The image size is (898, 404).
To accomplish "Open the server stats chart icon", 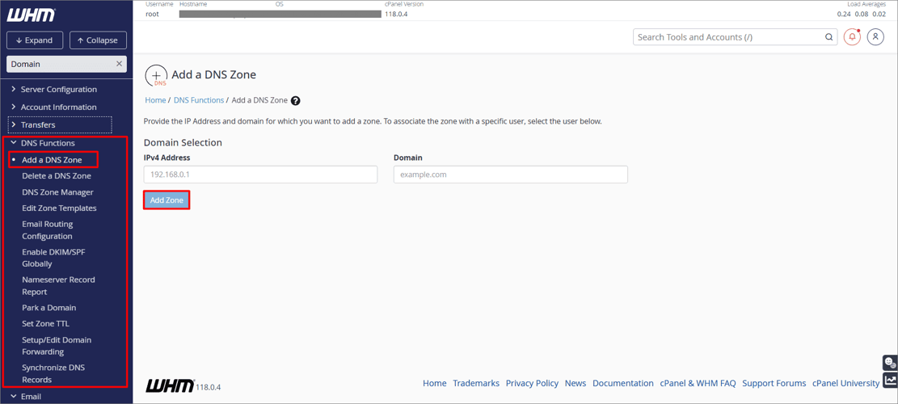I will [889, 380].
